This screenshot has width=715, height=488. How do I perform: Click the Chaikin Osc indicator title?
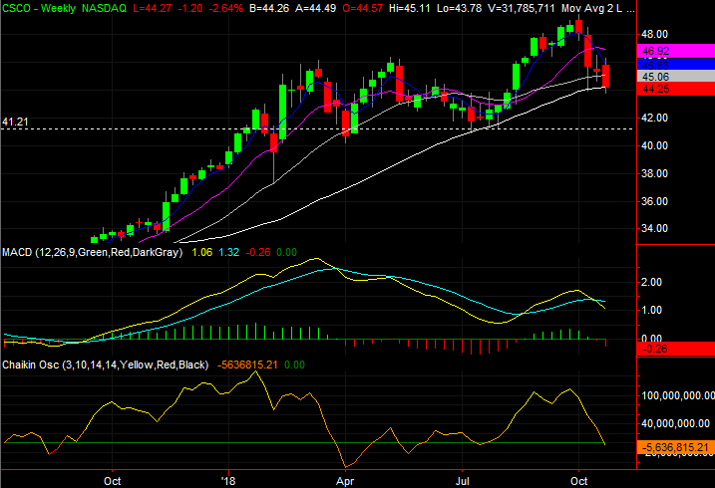click(106, 365)
